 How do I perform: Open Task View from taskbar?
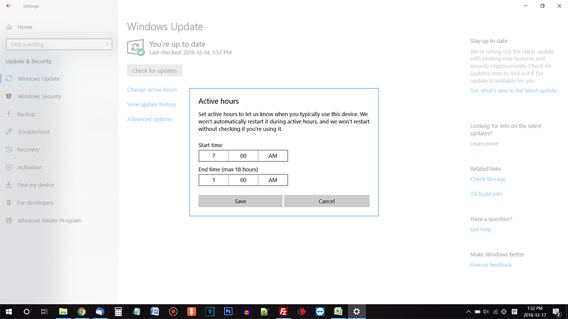point(44,312)
